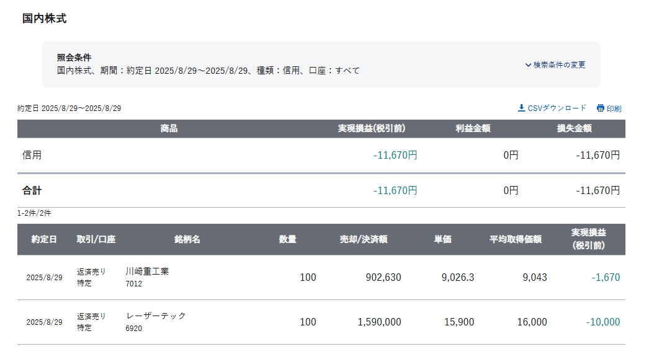Click realized loss -1,670

[606, 277]
